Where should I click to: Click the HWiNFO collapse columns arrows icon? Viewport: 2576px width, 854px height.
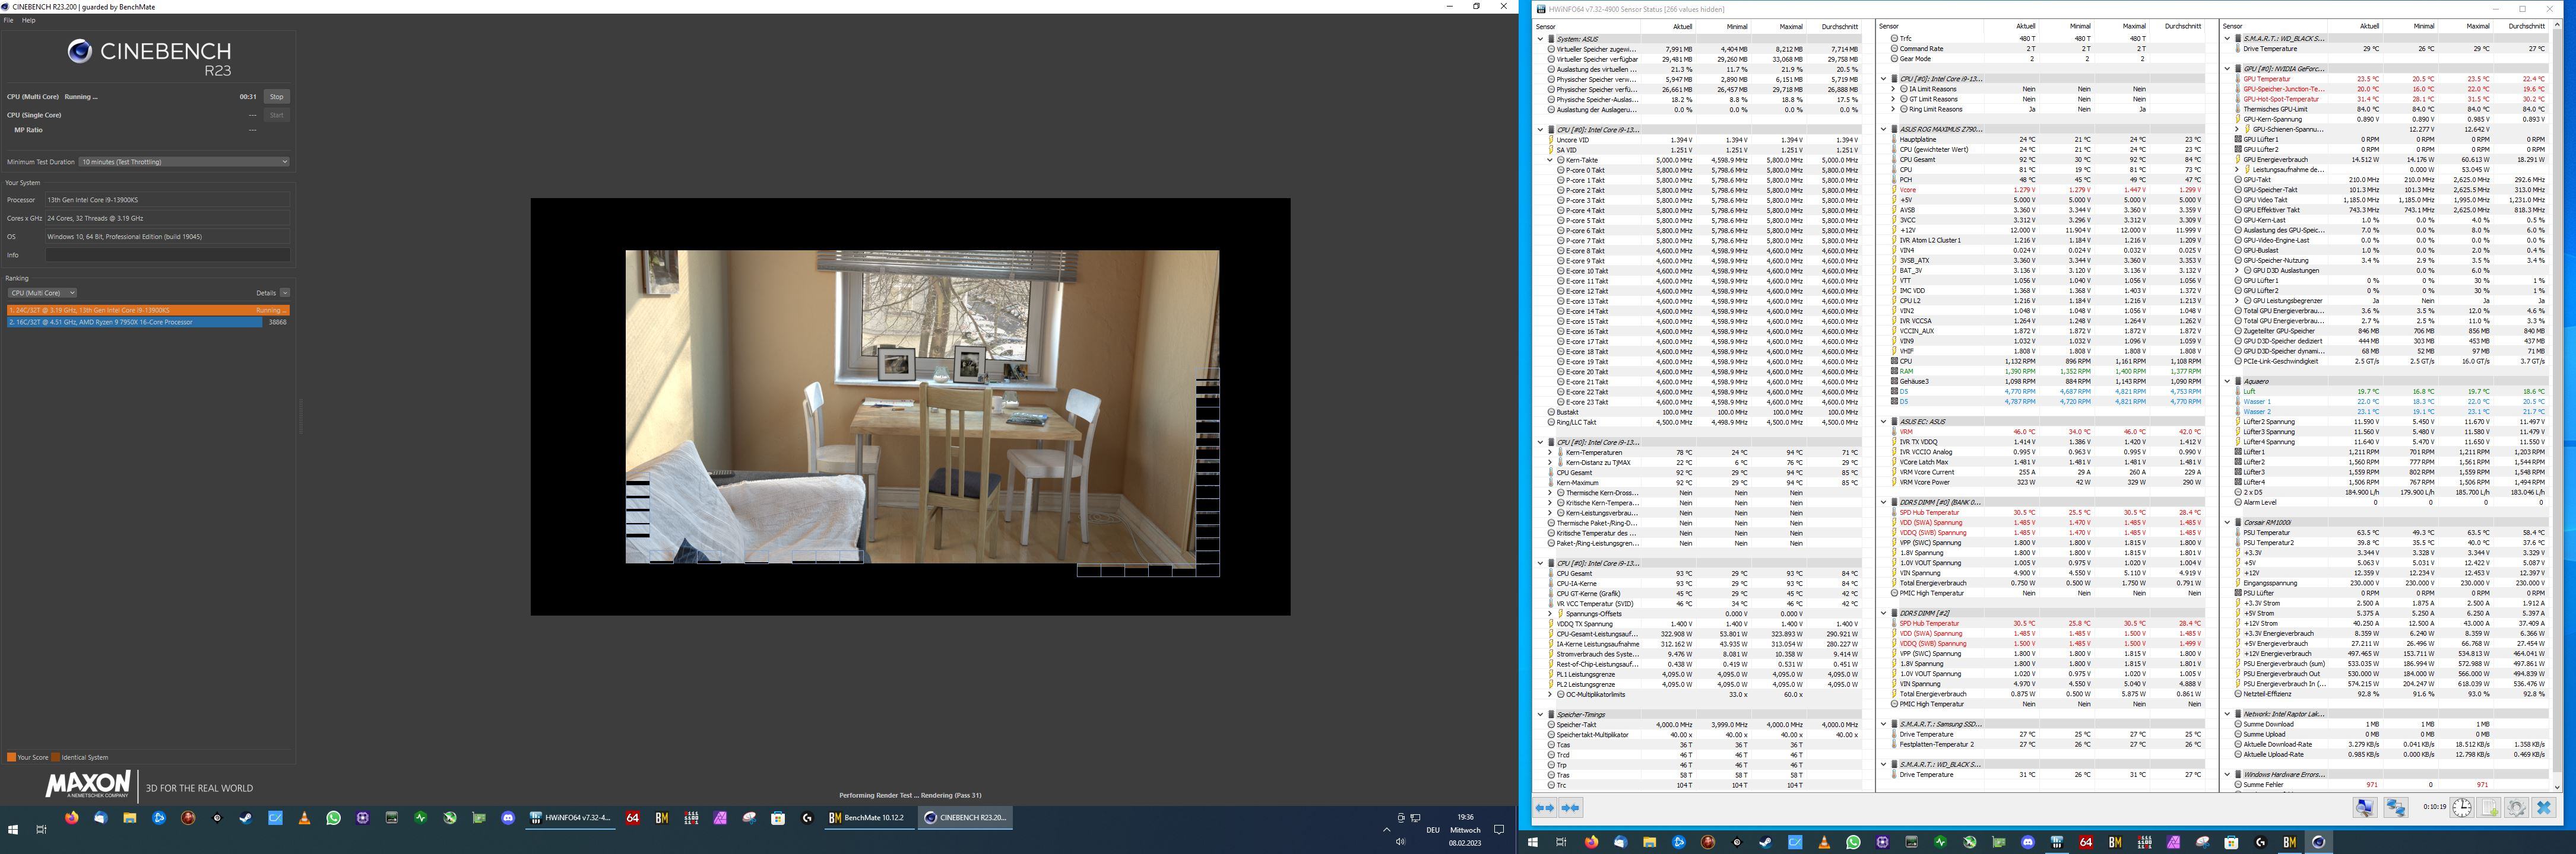pos(1570,808)
